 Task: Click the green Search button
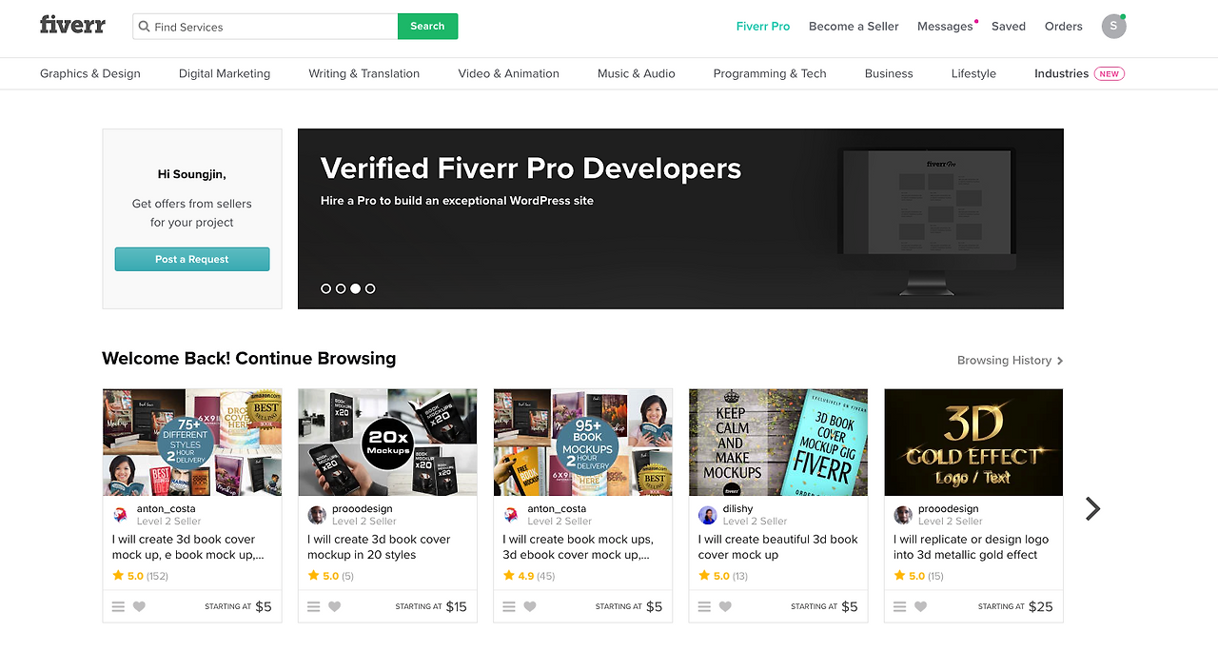[427, 27]
